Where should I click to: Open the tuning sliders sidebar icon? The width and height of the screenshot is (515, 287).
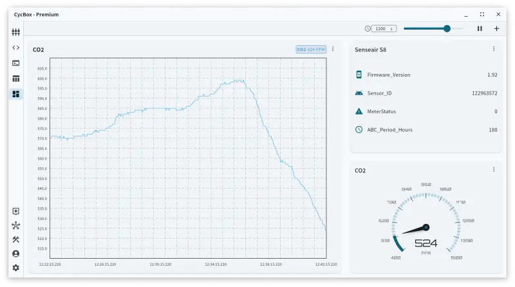pyautogui.click(x=15, y=32)
